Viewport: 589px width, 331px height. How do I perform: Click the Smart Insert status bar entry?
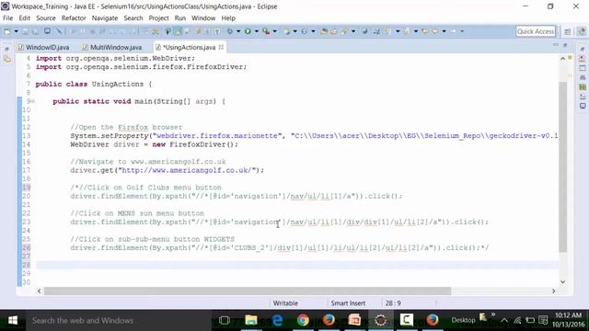348,303
